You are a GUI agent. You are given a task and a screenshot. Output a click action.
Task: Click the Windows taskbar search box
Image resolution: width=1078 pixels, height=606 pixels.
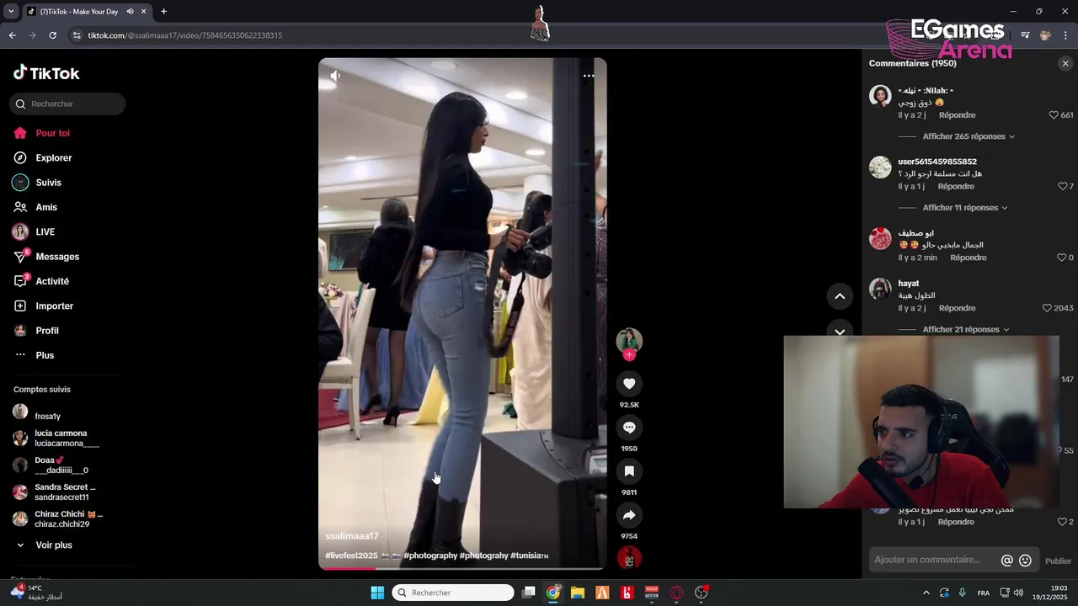[x=453, y=593]
